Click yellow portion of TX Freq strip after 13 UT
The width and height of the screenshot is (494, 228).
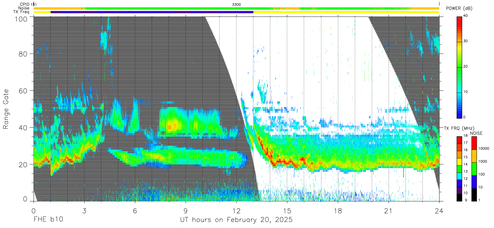tap(346, 12)
